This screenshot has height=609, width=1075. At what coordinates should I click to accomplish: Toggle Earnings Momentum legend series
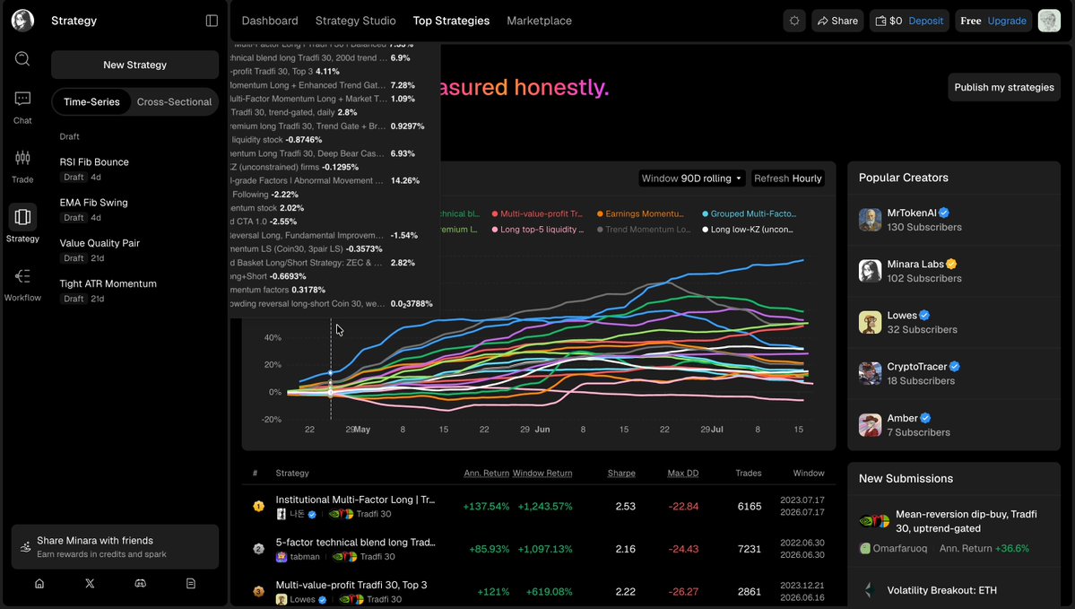[640, 214]
